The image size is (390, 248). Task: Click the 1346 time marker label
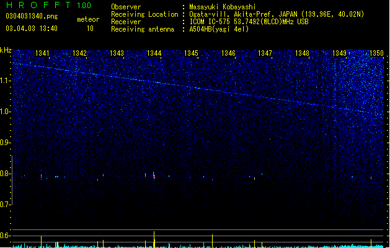228,53
